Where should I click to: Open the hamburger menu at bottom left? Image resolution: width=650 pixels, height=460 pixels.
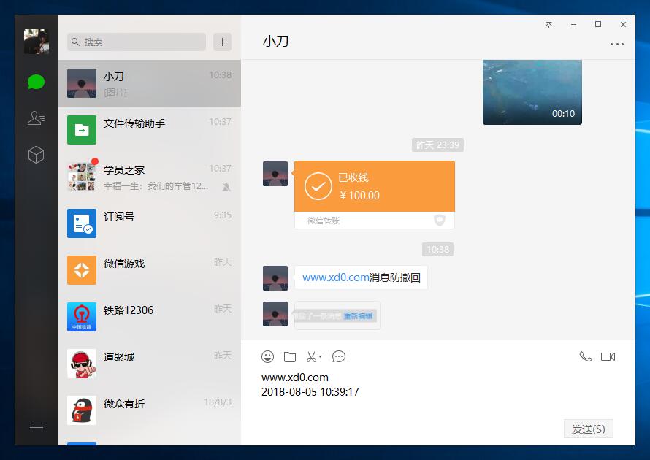[36, 428]
